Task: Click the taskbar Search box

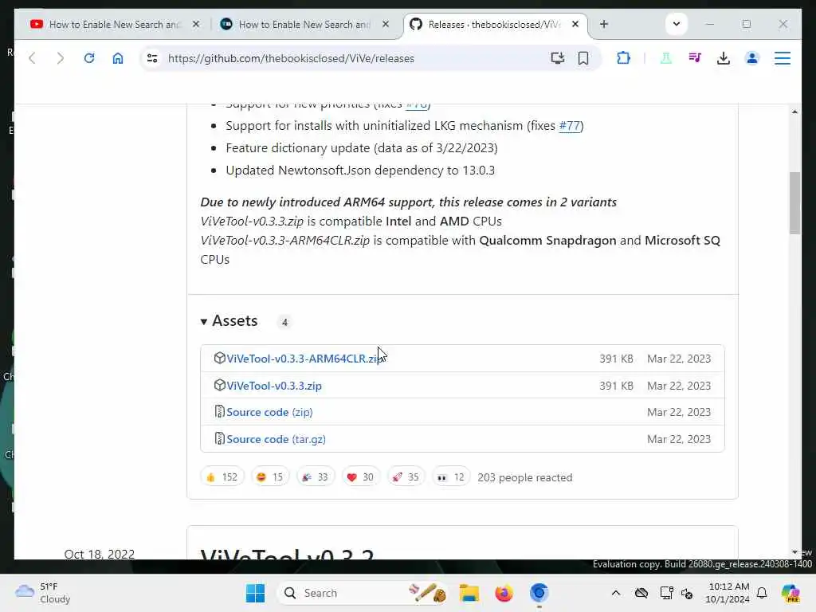Action: click(x=361, y=593)
